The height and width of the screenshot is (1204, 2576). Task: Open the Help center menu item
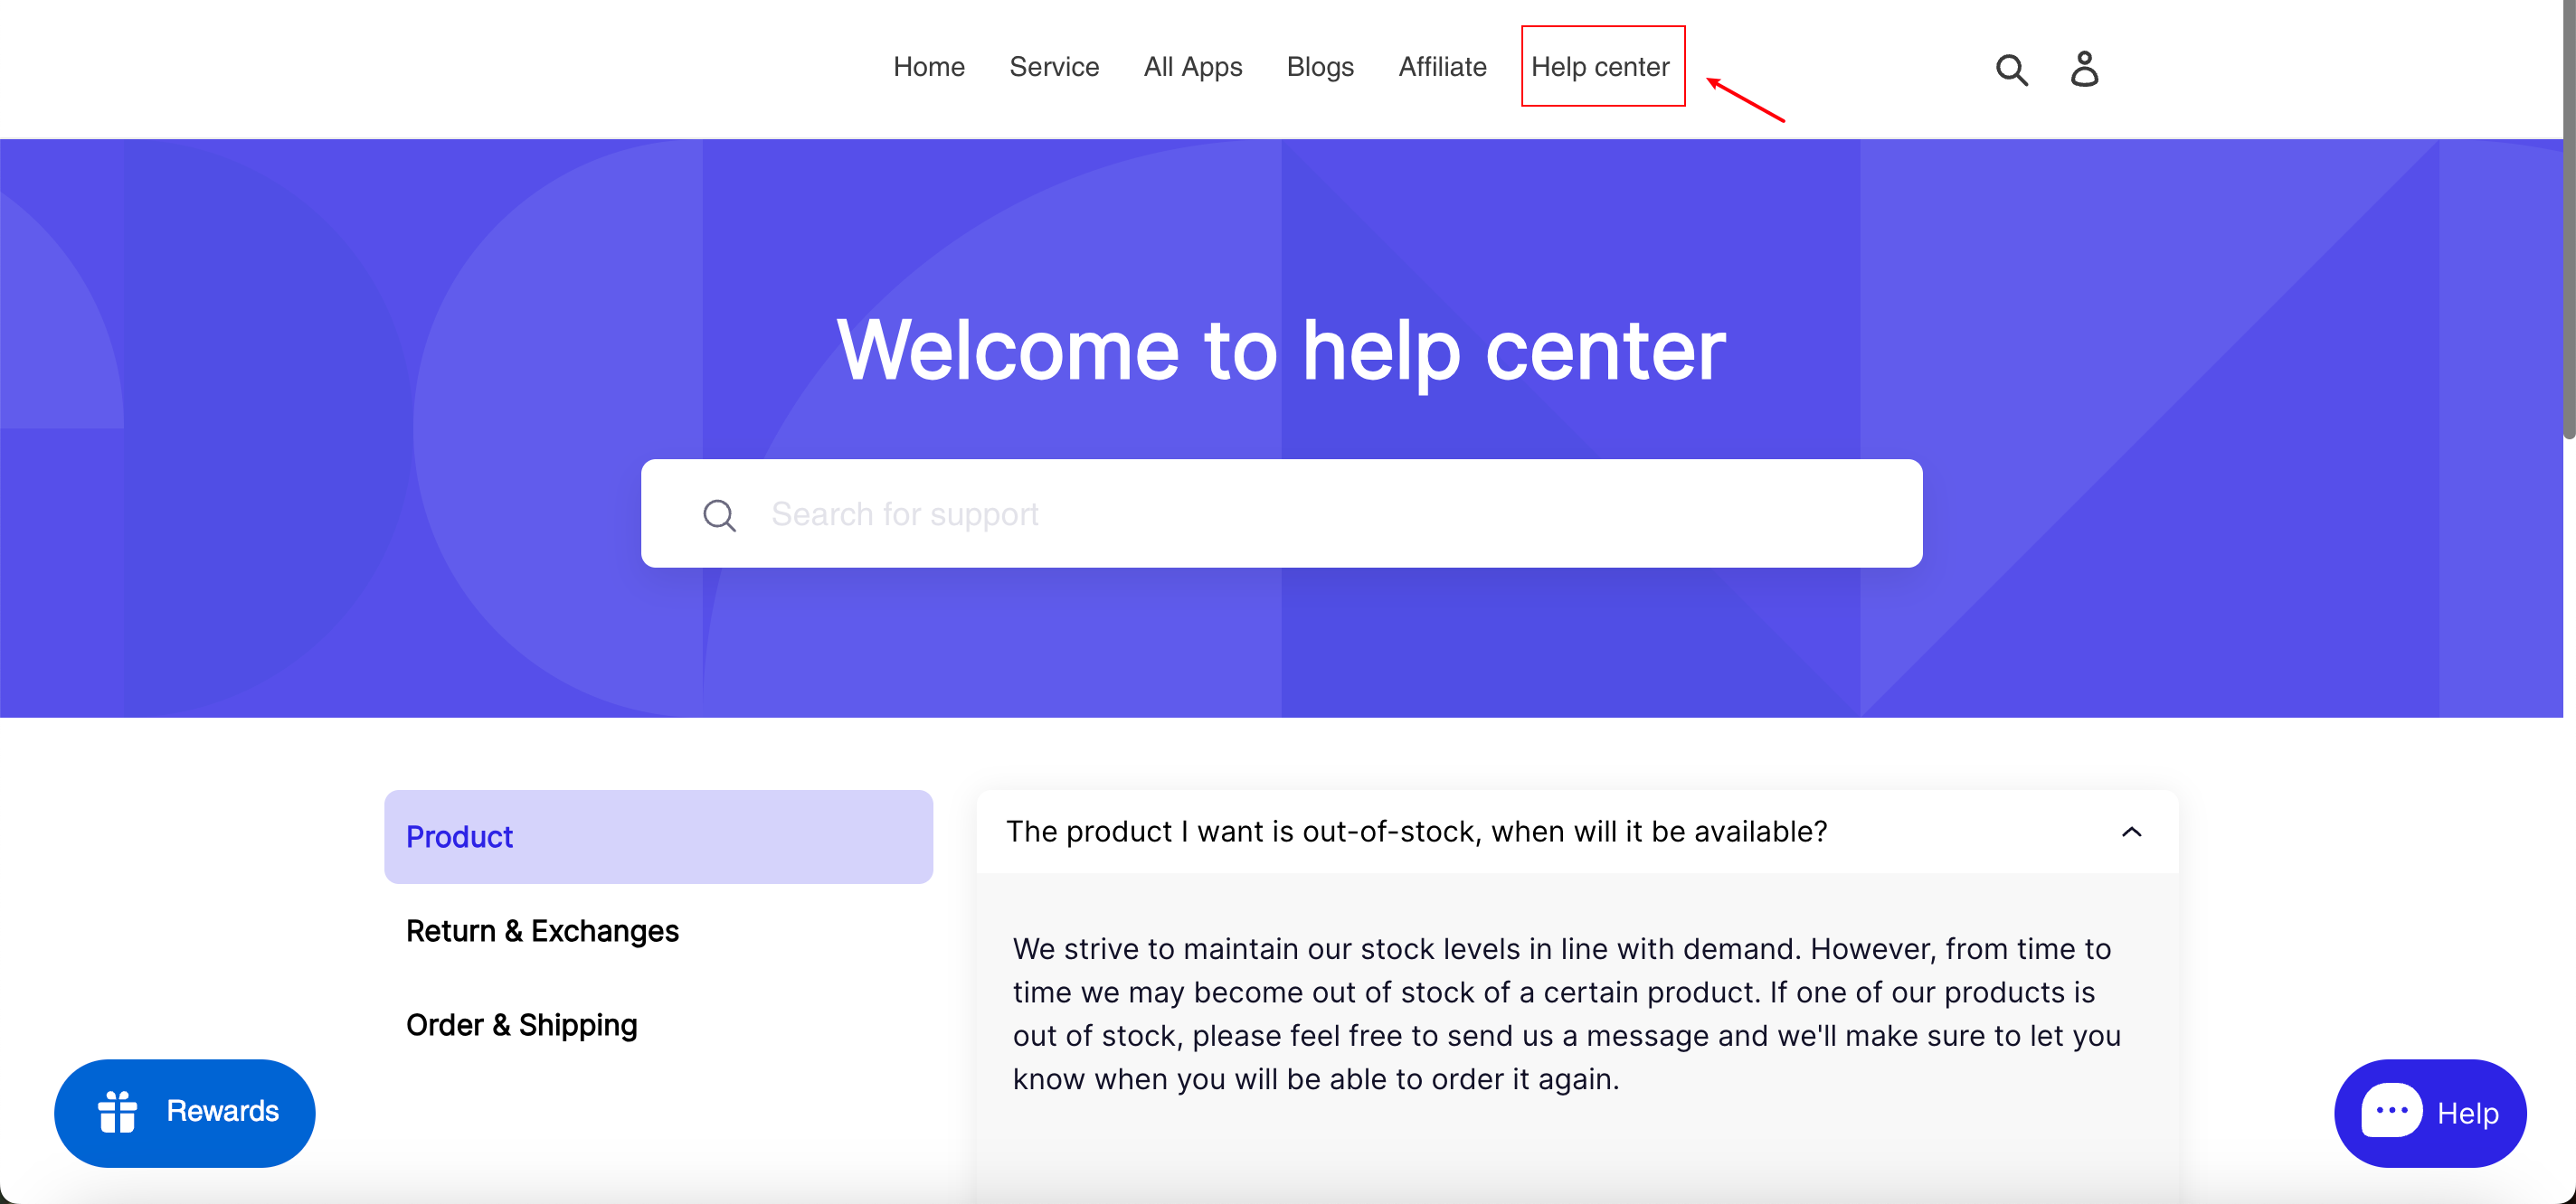click(x=1600, y=67)
